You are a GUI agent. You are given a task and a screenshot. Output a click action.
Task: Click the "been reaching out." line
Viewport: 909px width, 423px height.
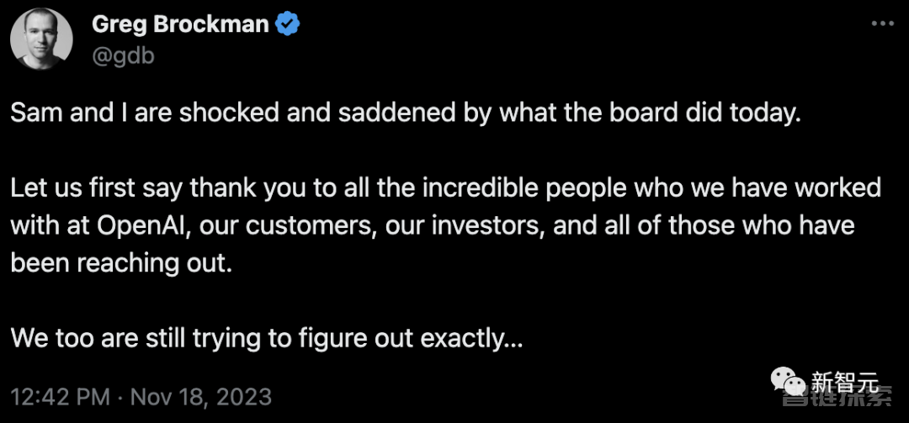click(x=122, y=263)
